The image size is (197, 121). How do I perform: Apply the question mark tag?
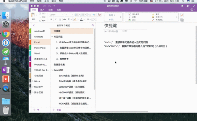pos(130,17)
